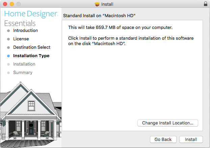Click the house illustration image

31,114
